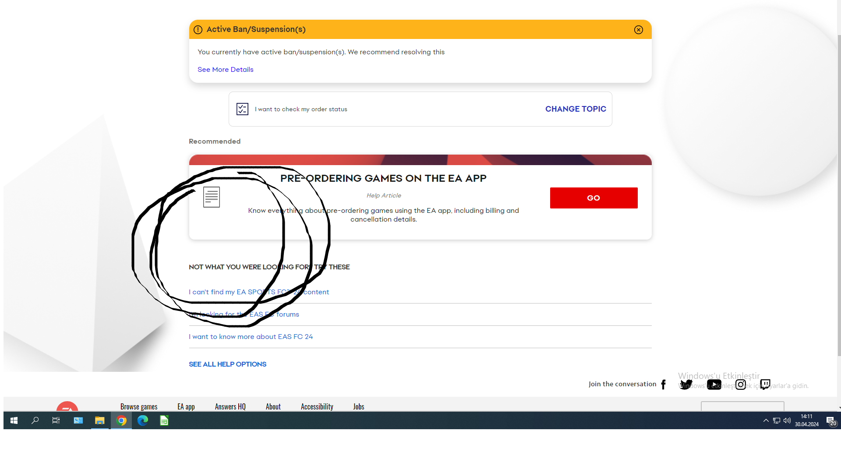Open the EA Facebook page icon
This screenshot has width=841, height=473.
click(x=663, y=385)
